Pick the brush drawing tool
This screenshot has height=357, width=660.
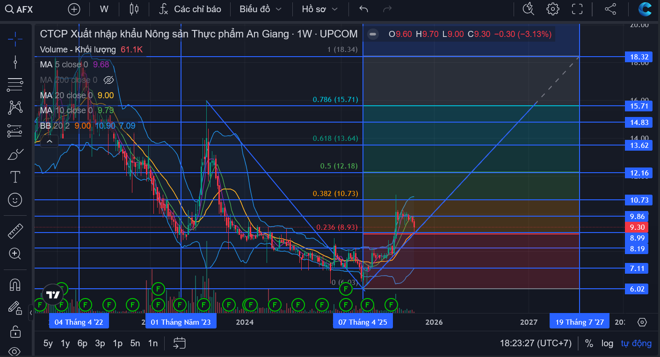coord(15,153)
